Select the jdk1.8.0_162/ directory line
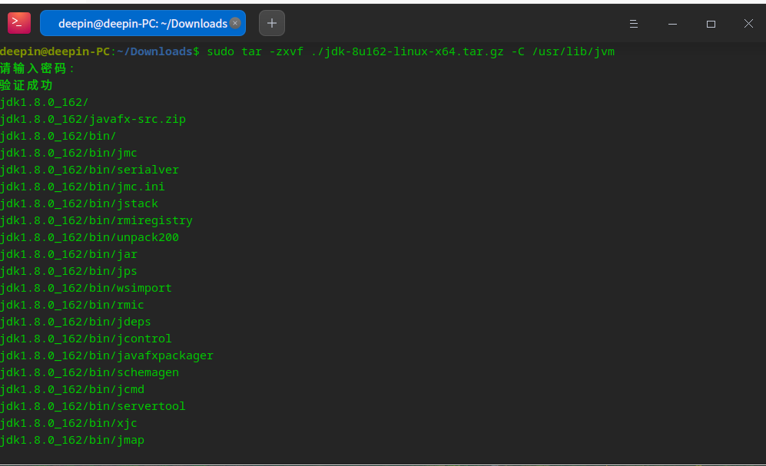The width and height of the screenshot is (766, 466). pyautogui.click(x=44, y=102)
